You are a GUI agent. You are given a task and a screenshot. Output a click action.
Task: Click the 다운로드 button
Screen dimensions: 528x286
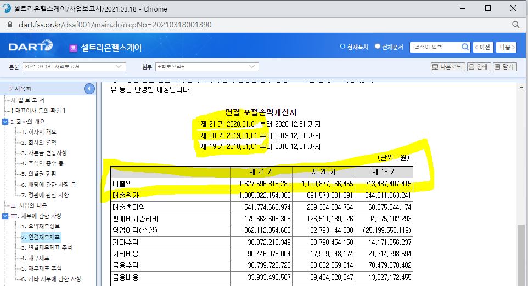tap(448, 67)
